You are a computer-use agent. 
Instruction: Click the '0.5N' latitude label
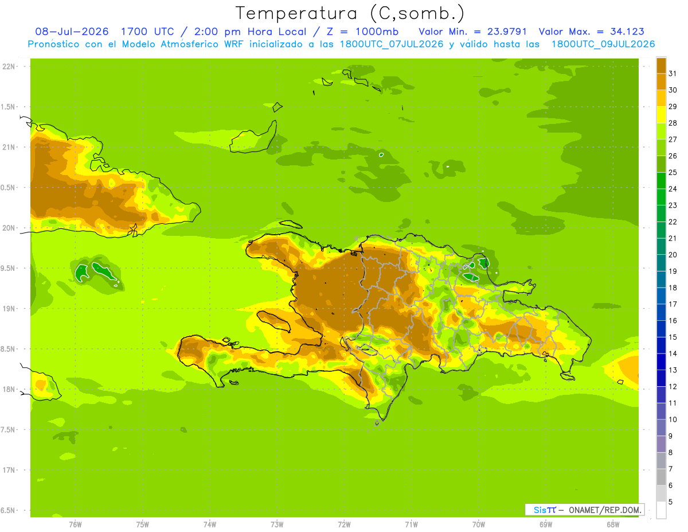tap(9, 188)
